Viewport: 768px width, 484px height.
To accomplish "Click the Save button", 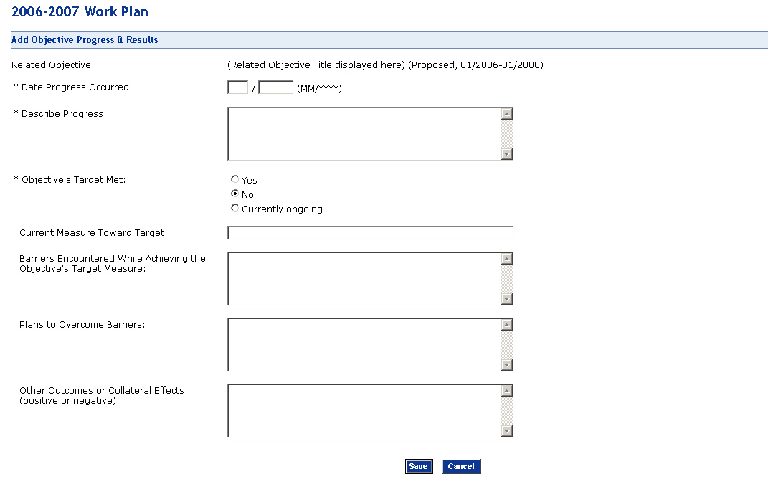I will point(418,467).
